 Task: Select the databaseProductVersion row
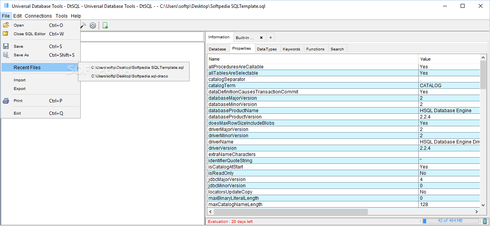click(344, 117)
